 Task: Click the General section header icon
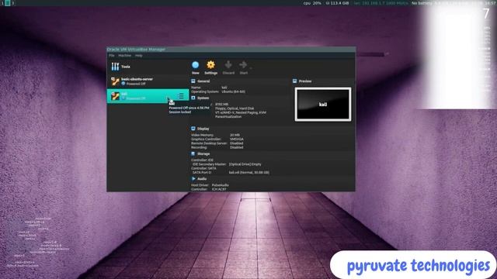193,81
